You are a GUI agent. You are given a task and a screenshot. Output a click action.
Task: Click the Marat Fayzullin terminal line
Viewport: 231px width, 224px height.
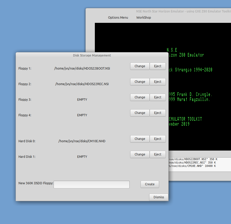tap(189, 99)
